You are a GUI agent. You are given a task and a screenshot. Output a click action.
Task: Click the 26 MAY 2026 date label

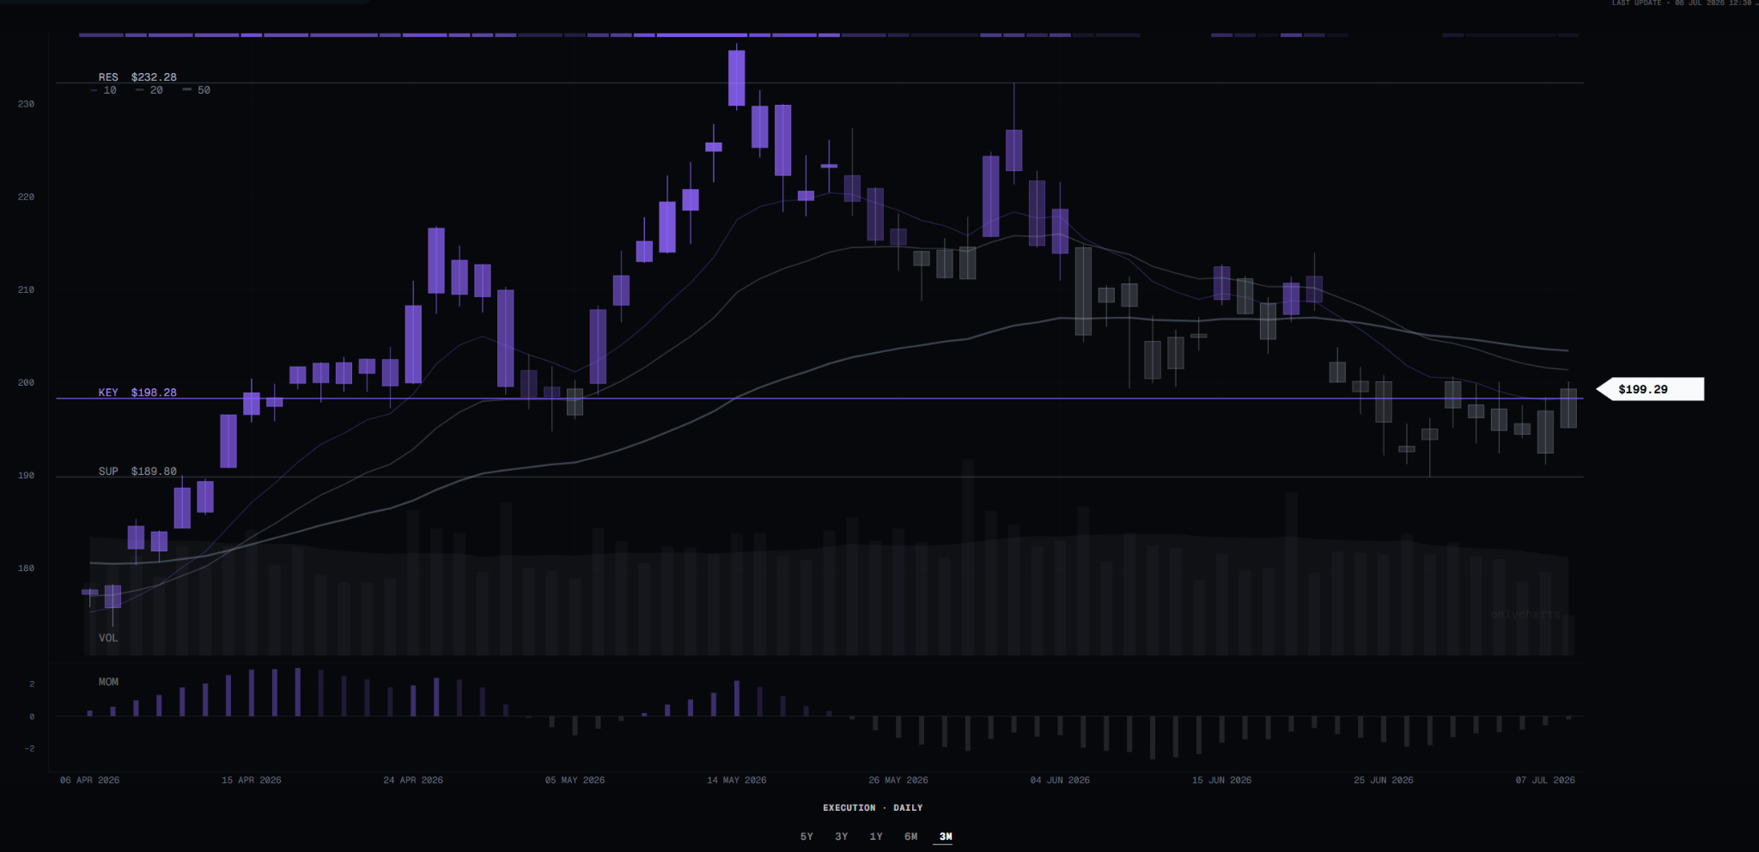tap(898, 781)
